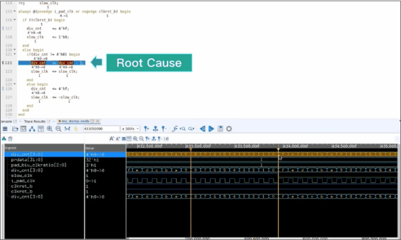Viewport: 401px width, 240px height.
Task: Click the yellow highlighter icon
Action: tap(76, 129)
